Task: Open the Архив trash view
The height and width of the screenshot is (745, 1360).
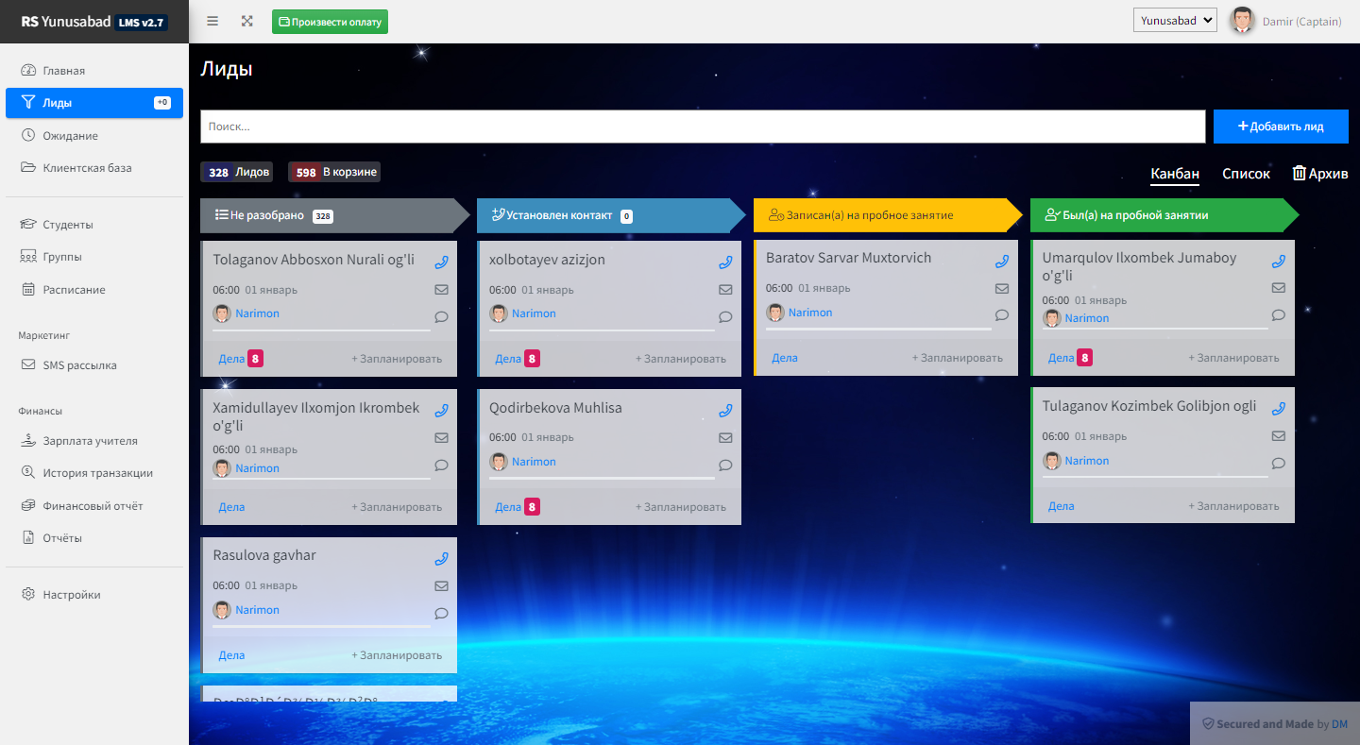Action: [x=1319, y=174]
